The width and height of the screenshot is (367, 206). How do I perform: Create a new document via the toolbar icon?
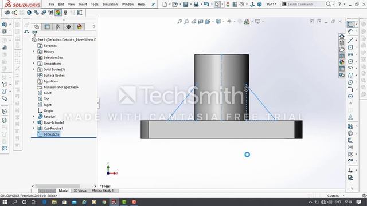tap(165, 4)
